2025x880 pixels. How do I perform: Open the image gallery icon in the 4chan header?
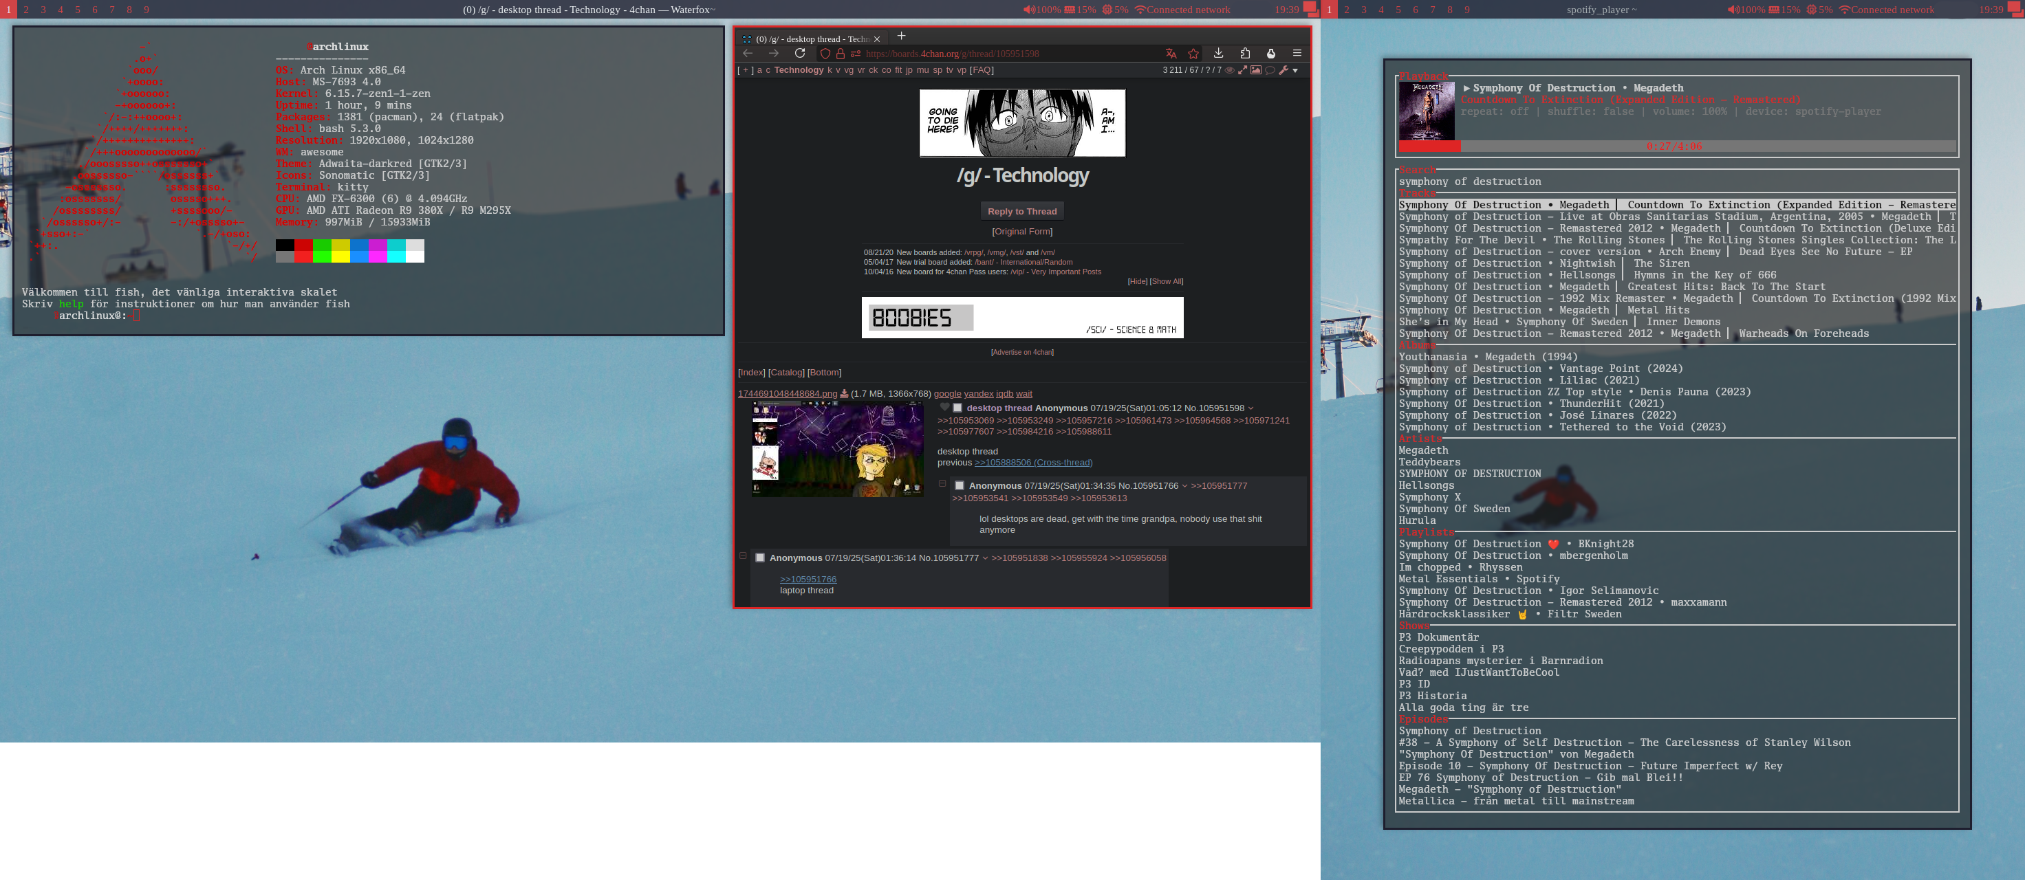pos(1255,71)
